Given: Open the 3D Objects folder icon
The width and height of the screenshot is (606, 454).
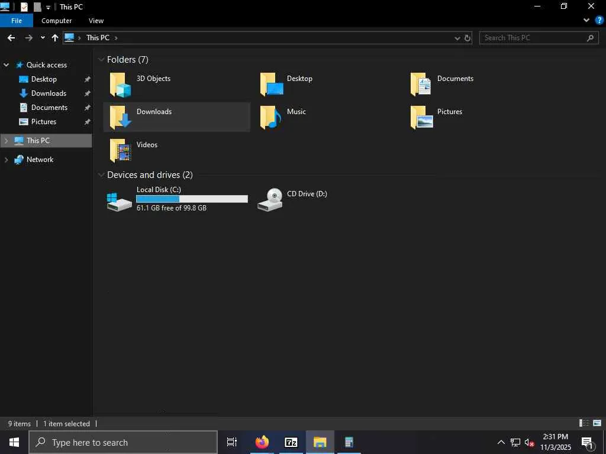Looking at the screenshot, I should [x=120, y=84].
